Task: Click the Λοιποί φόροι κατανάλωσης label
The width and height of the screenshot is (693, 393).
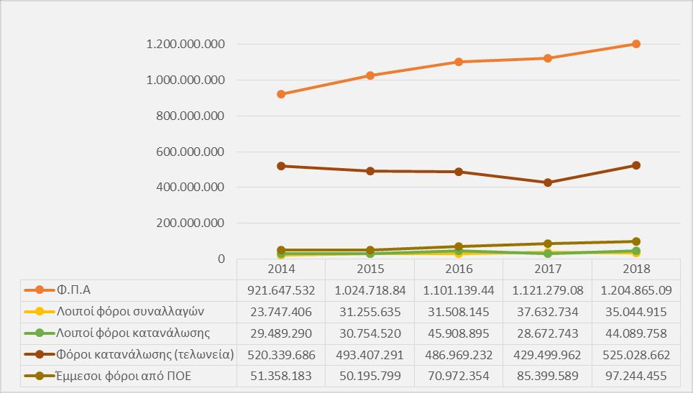Action: click(133, 333)
